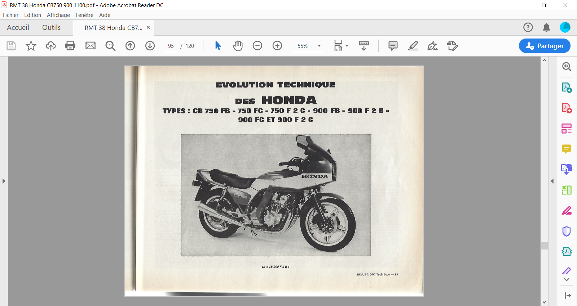Select the highlight text pen tool
This screenshot has height=306, width=577.
[413, 46]
